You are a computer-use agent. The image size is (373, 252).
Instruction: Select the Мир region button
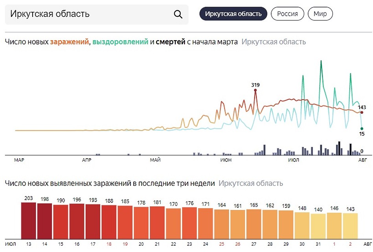320,13
